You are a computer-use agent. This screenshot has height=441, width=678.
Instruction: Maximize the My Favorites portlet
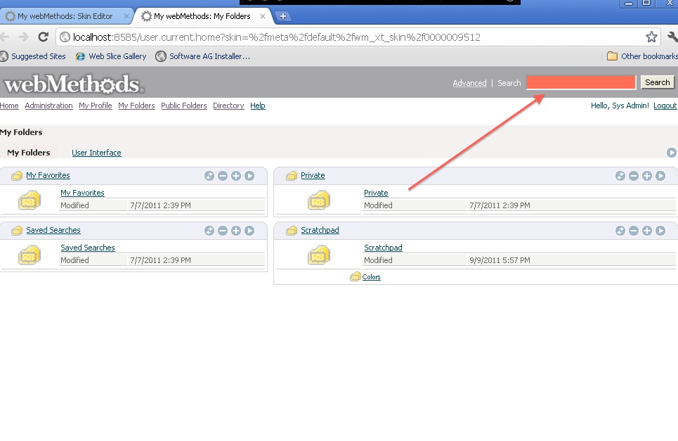236,176
